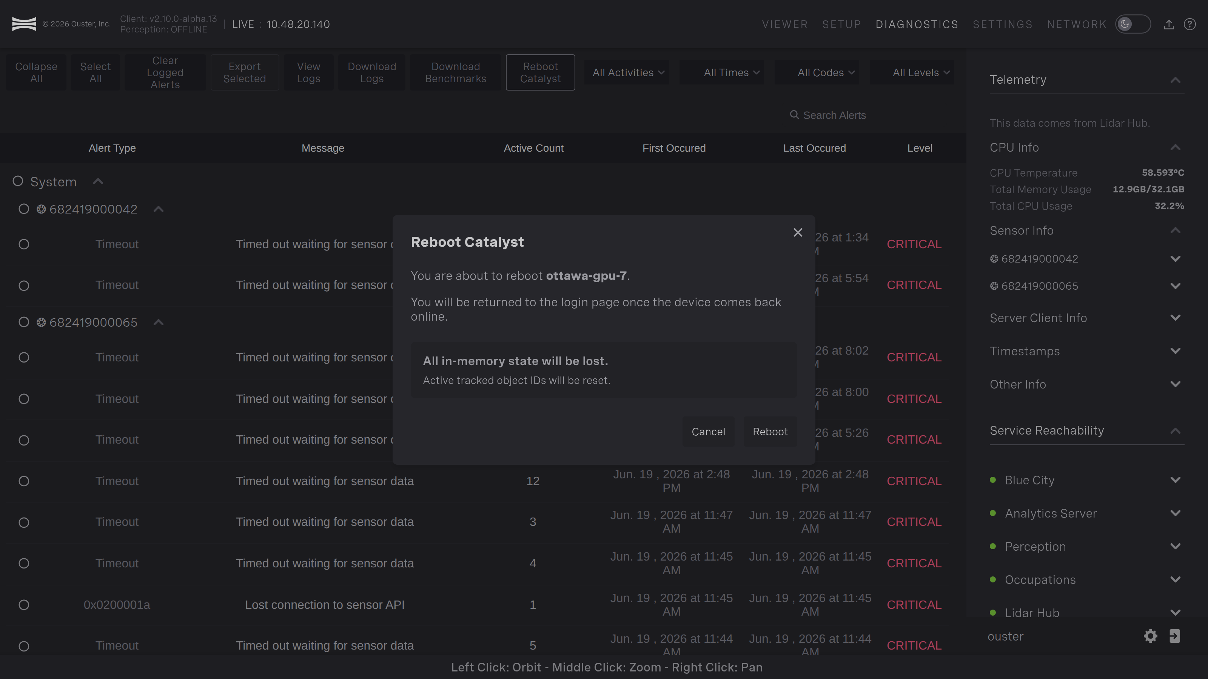Image resolution: width=1208 pixels, height=679 pixels.
Task: Cancel the reboot dialog
Action: click(708, 432)
